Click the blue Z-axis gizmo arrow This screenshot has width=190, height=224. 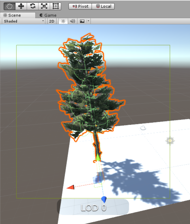point(104,199)
